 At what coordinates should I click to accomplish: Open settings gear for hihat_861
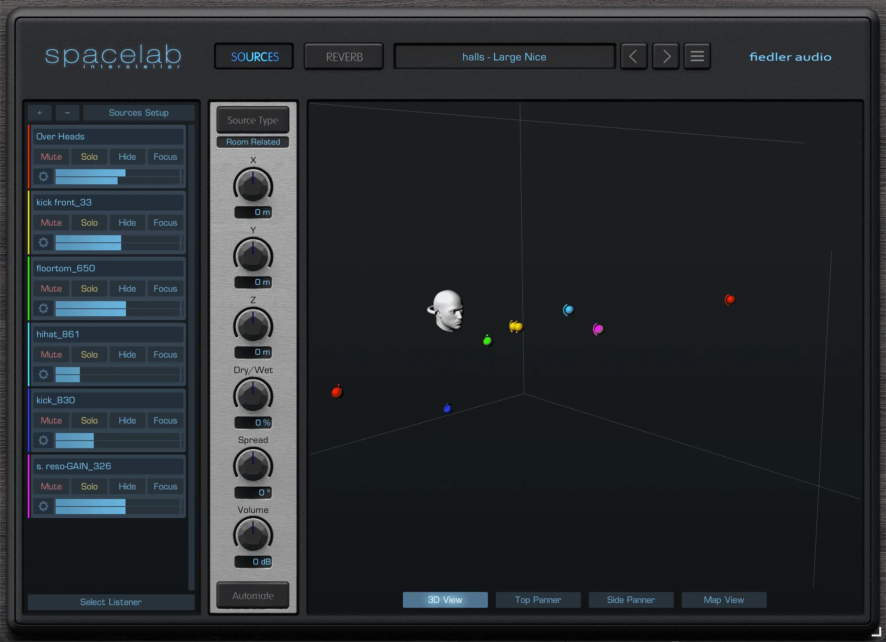click(x=43, y=374)
